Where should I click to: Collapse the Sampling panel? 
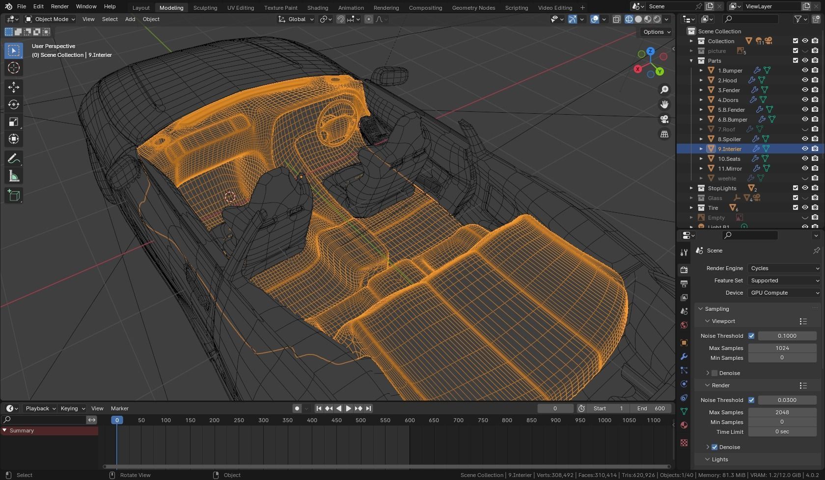701,309
